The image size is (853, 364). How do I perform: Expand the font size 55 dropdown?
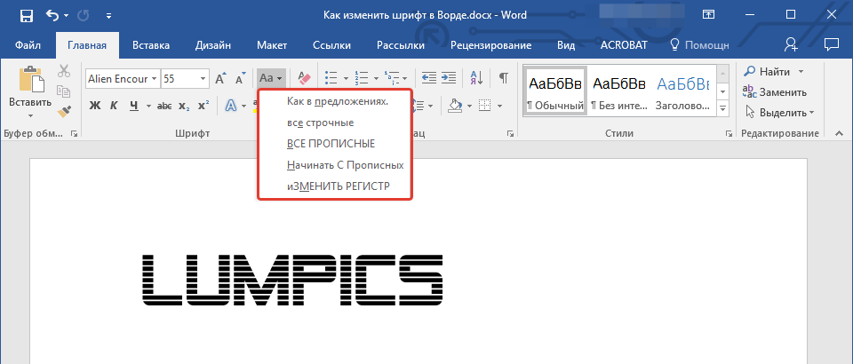[203, 78]
